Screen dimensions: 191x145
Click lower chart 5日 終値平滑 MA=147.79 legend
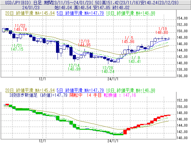(x=80, y=90)
